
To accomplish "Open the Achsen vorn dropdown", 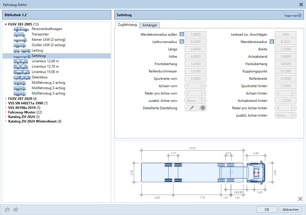I will (195, 86).
